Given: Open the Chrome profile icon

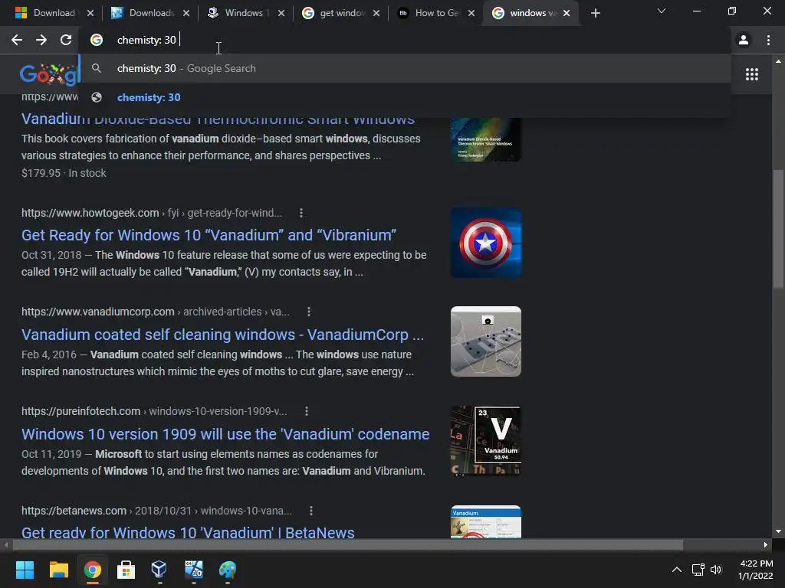Looking at the screenshot, I should [744, 40].
